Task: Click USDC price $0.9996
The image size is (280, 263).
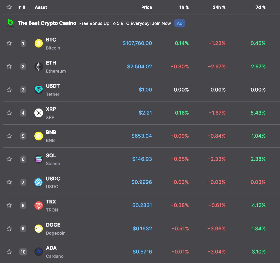Action: tap(142, 182)
